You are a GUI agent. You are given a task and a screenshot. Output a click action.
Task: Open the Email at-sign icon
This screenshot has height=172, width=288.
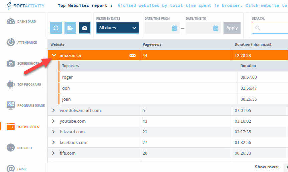(10, 169)
